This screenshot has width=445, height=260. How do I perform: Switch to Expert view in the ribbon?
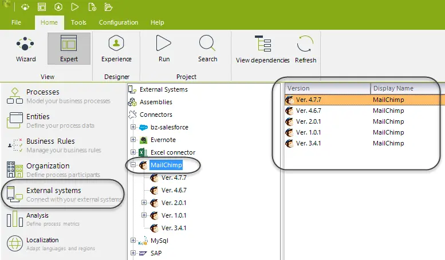click(x=69, y=49)
